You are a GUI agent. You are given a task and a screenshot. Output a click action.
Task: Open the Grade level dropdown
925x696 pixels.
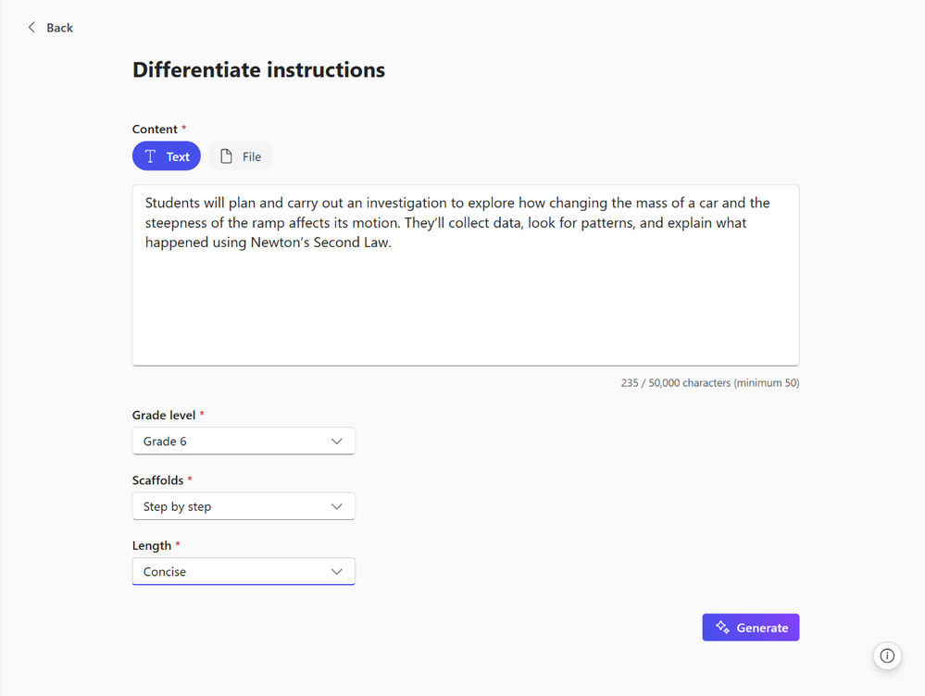pyautogui.click(x=243, y=441)
